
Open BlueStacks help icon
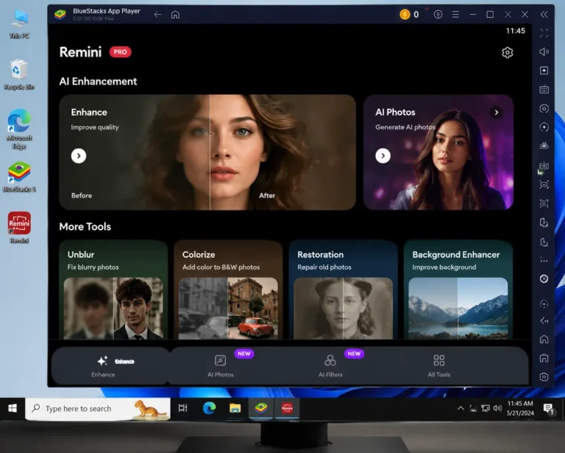click(438, 15)
